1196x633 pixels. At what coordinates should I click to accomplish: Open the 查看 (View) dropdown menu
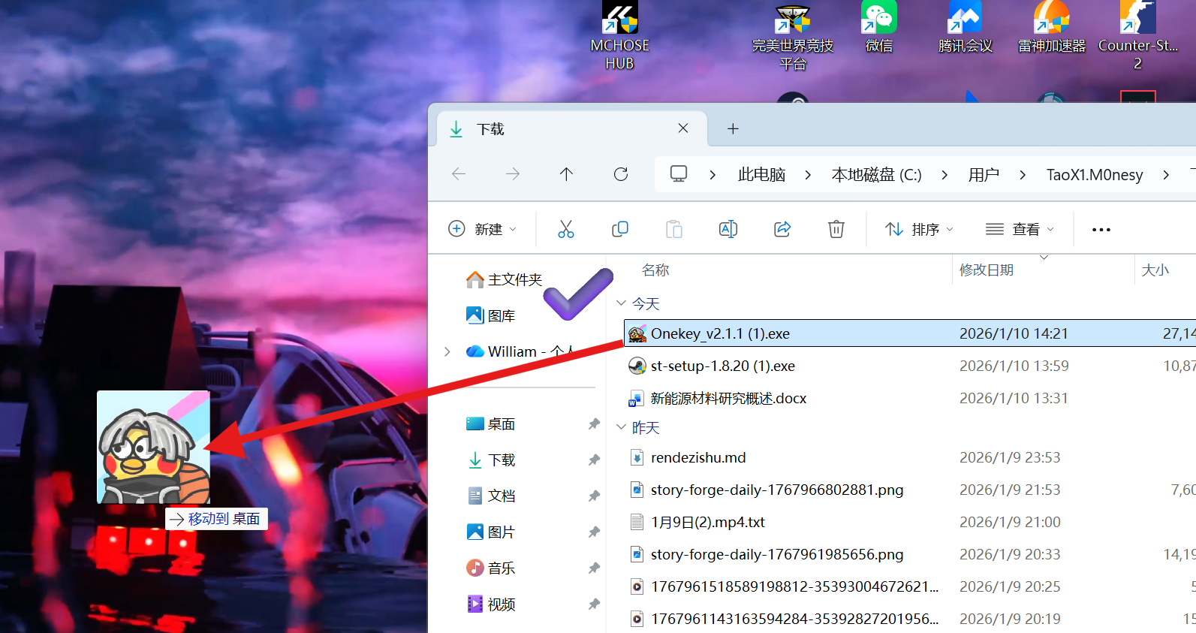pos(1020,229)
